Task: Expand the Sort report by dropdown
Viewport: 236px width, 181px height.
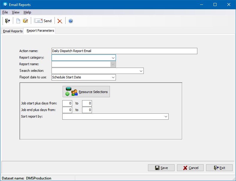Action: (166, 116)
